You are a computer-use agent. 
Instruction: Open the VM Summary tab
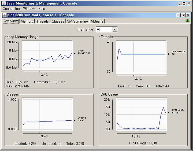click(x=77, y=21)
